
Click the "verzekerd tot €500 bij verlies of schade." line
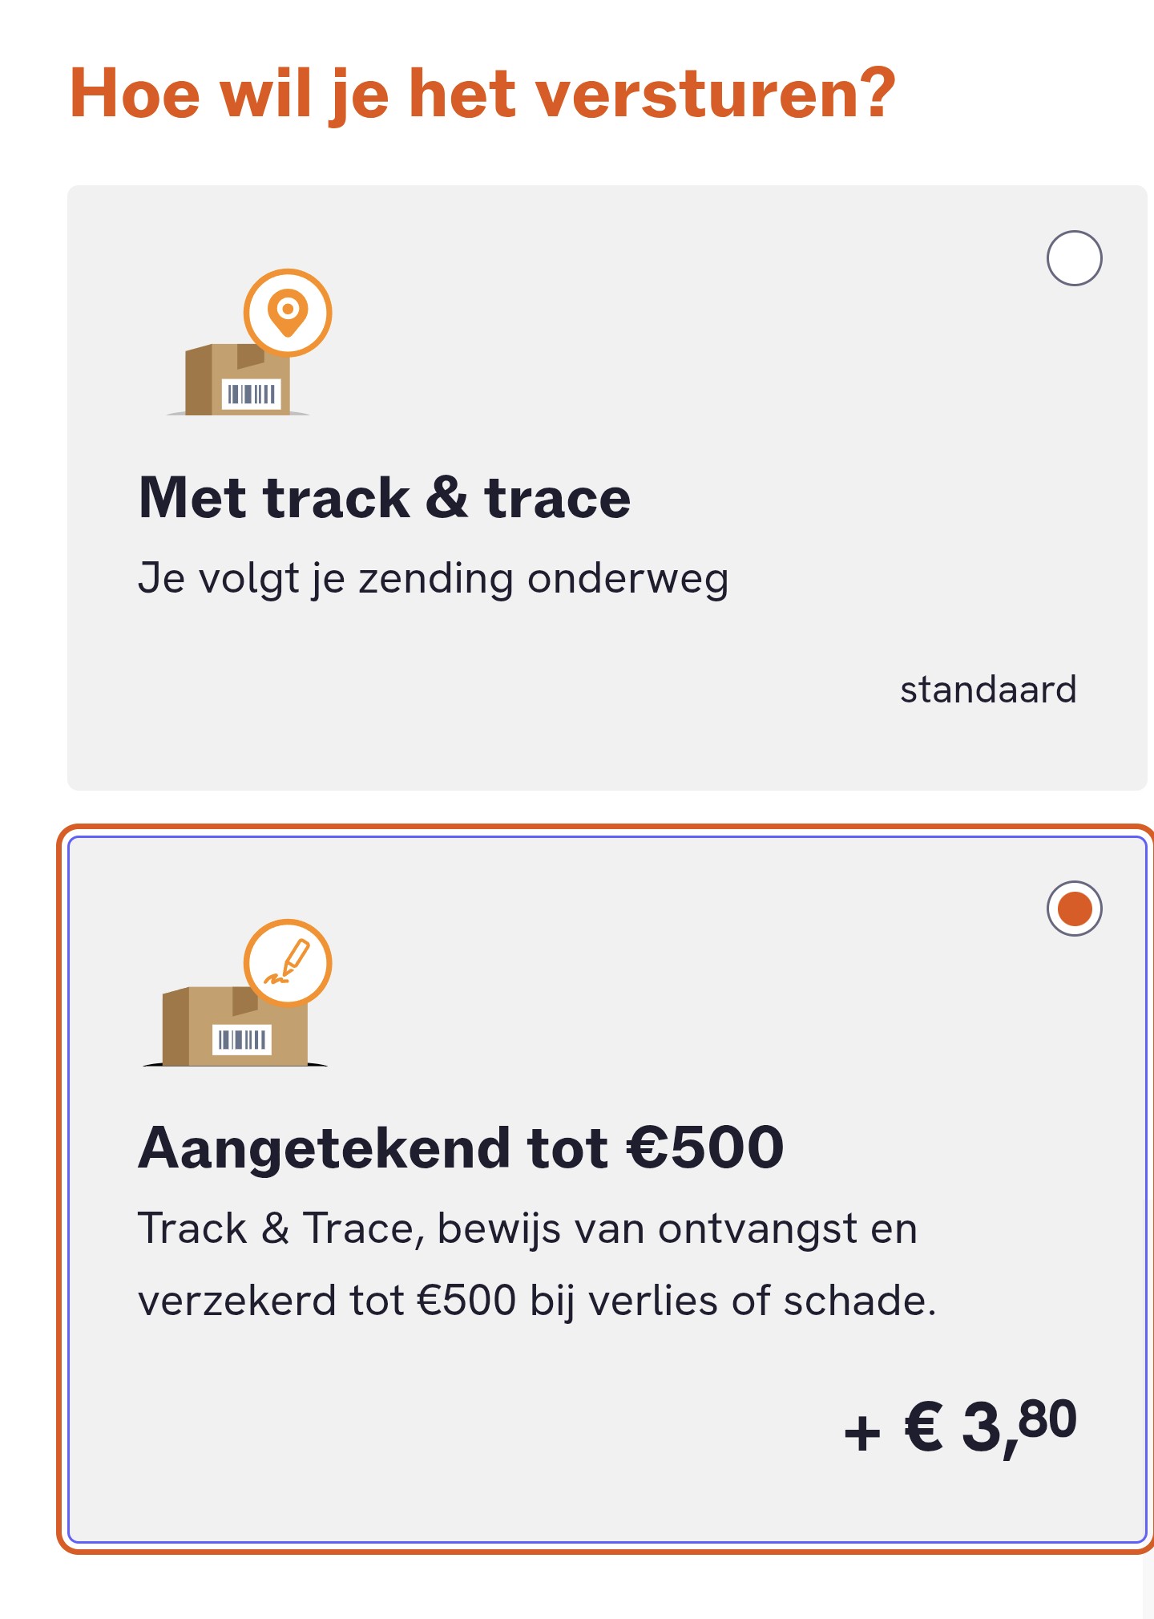(537, 1301)
